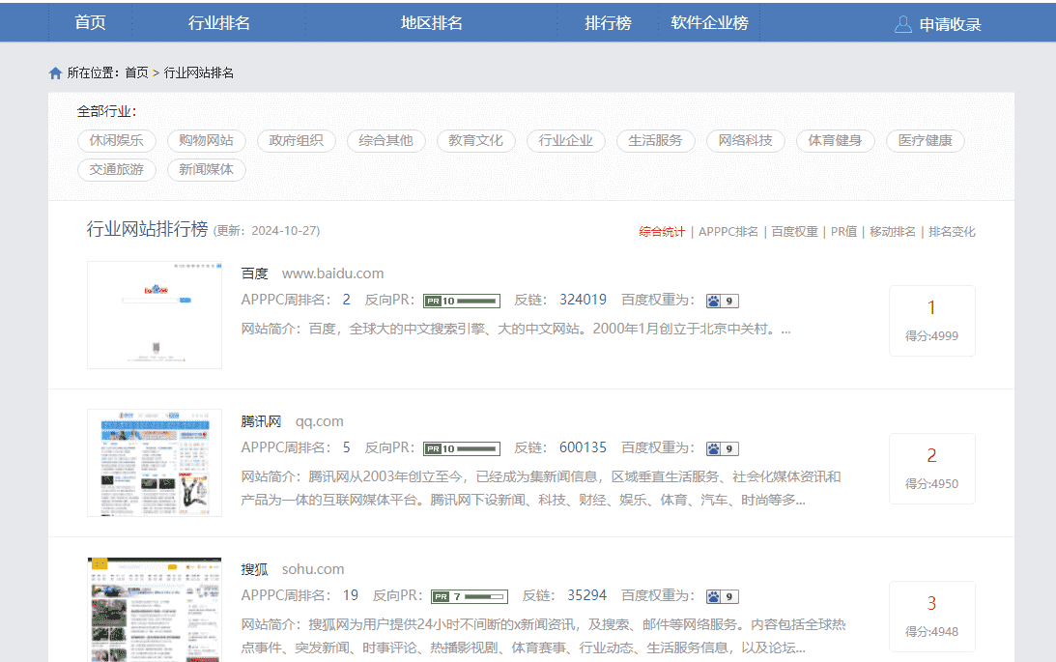Open the 行业排名 navigation item
The width and height of the screenshot is (1056, 662).
point(219,23)
